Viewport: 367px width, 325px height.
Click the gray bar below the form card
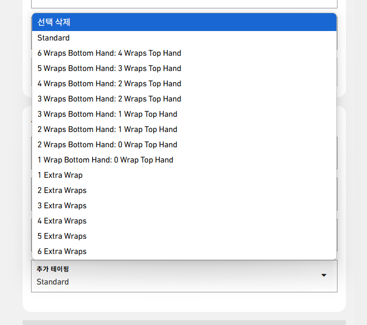pos(184,323)
